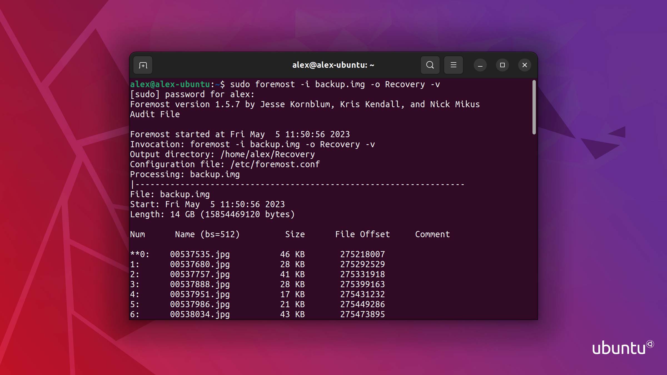The height and width of the screenshot is (375, 667).
Task: Click file name 00537986.jpg
Action: pos(200,304)
